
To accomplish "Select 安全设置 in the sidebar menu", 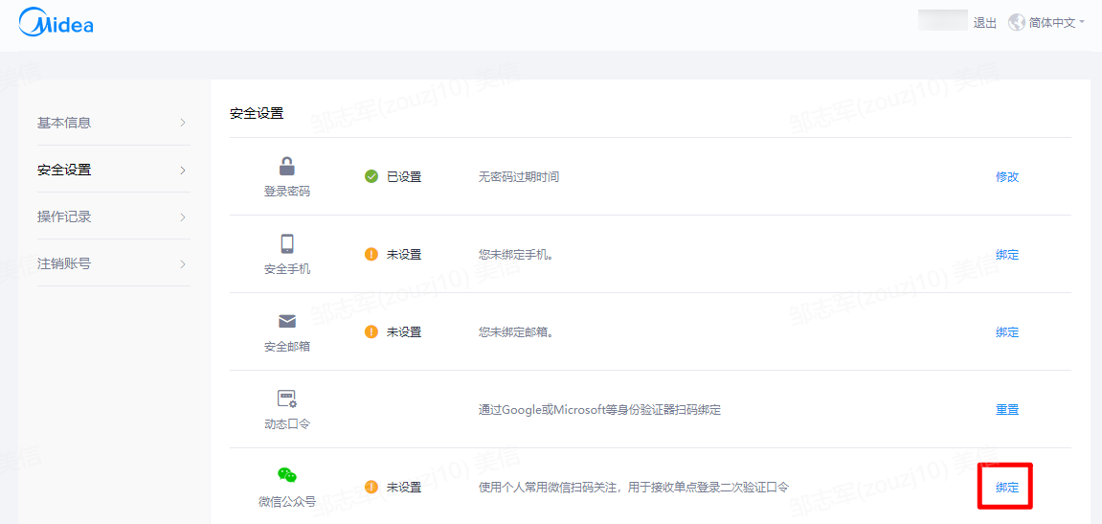I will [64, 170].
